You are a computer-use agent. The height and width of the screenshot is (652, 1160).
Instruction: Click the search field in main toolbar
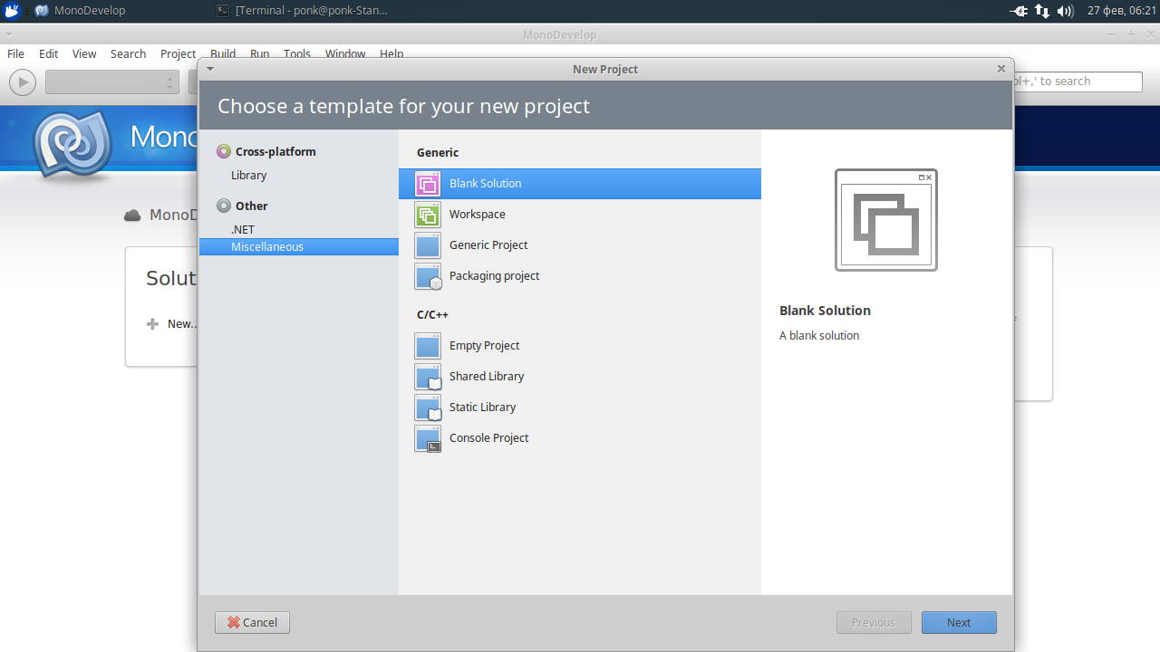point(1077,81)
